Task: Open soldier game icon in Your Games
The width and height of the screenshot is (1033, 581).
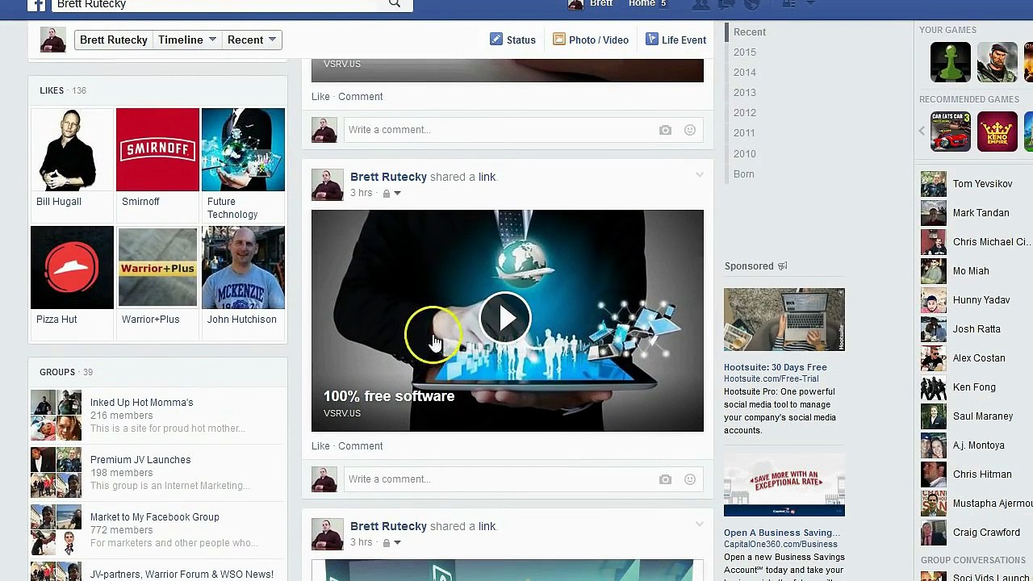Action: 997,62
